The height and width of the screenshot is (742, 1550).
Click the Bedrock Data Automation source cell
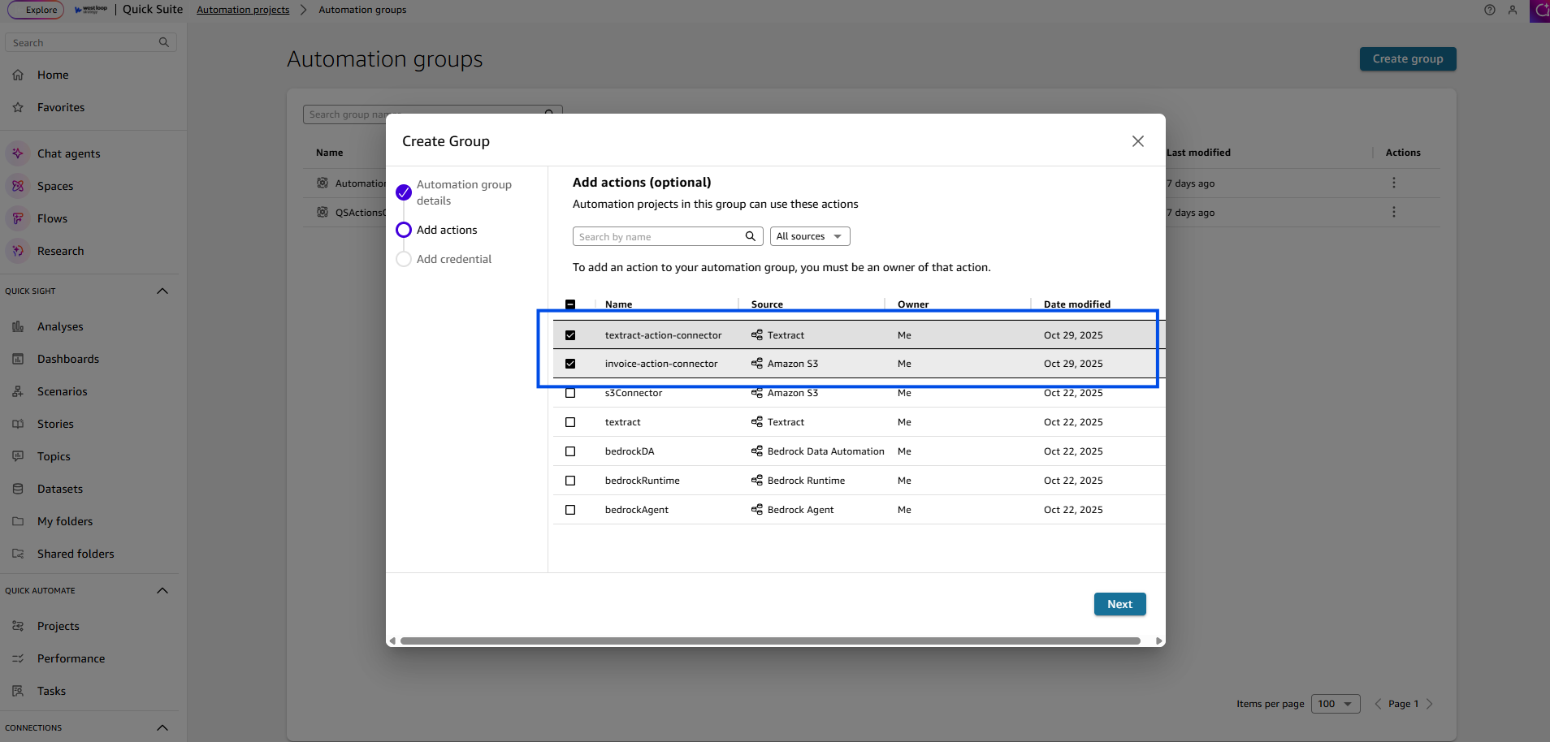[818, 451]
